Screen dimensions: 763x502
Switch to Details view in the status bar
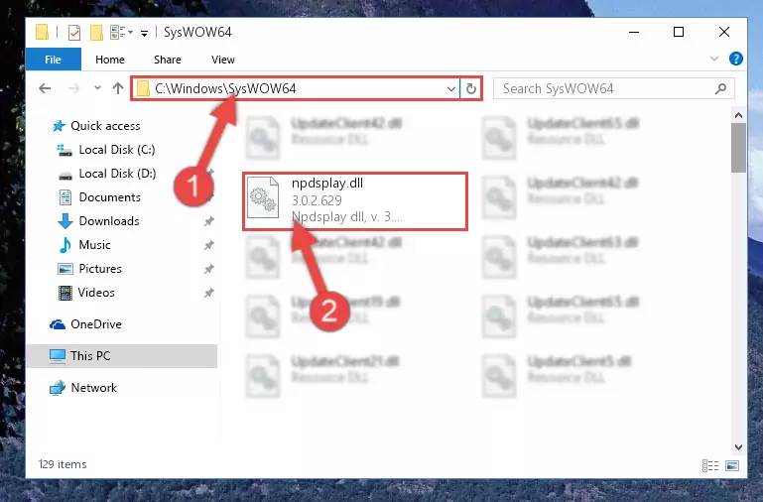tap(710, 465)
